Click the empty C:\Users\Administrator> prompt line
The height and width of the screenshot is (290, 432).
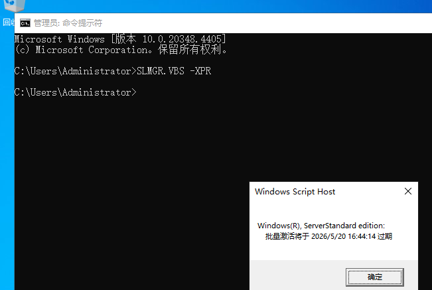(x=75, y=92)
